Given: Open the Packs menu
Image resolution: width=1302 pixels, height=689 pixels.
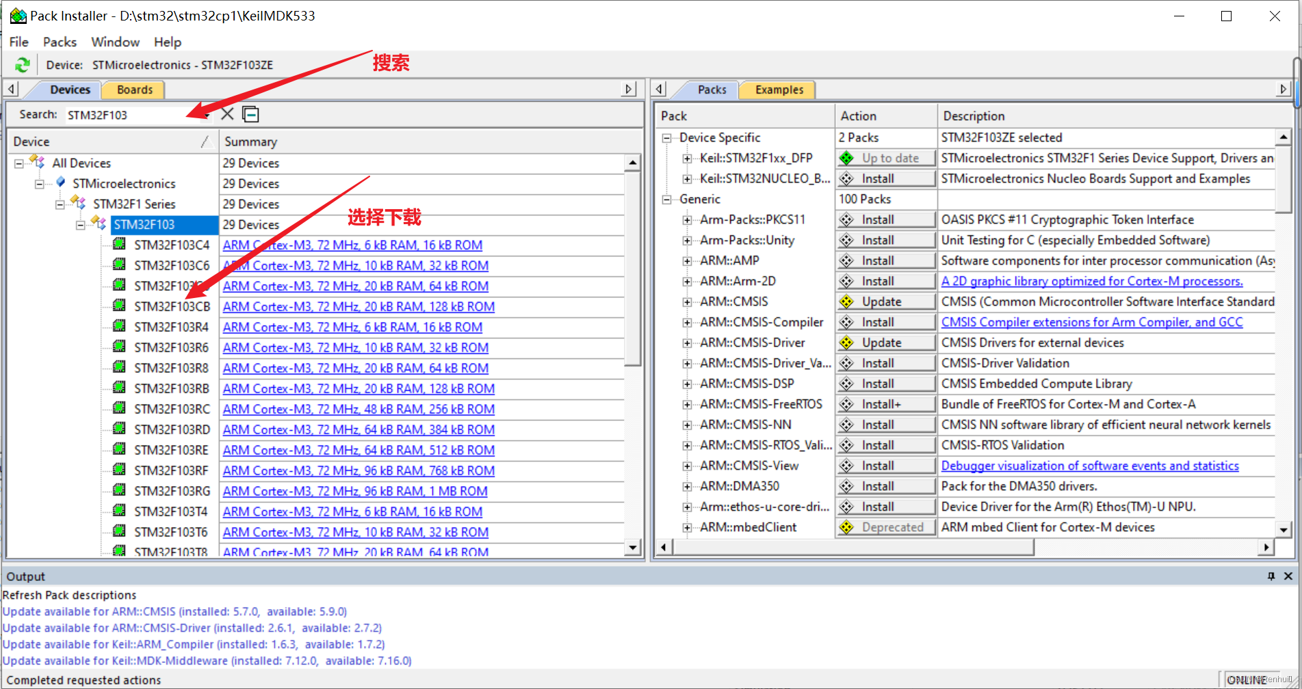Looking at the screenshot, I should click(x=60, y=42).
